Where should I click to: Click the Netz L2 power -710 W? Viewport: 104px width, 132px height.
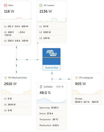tap(8, 35)
